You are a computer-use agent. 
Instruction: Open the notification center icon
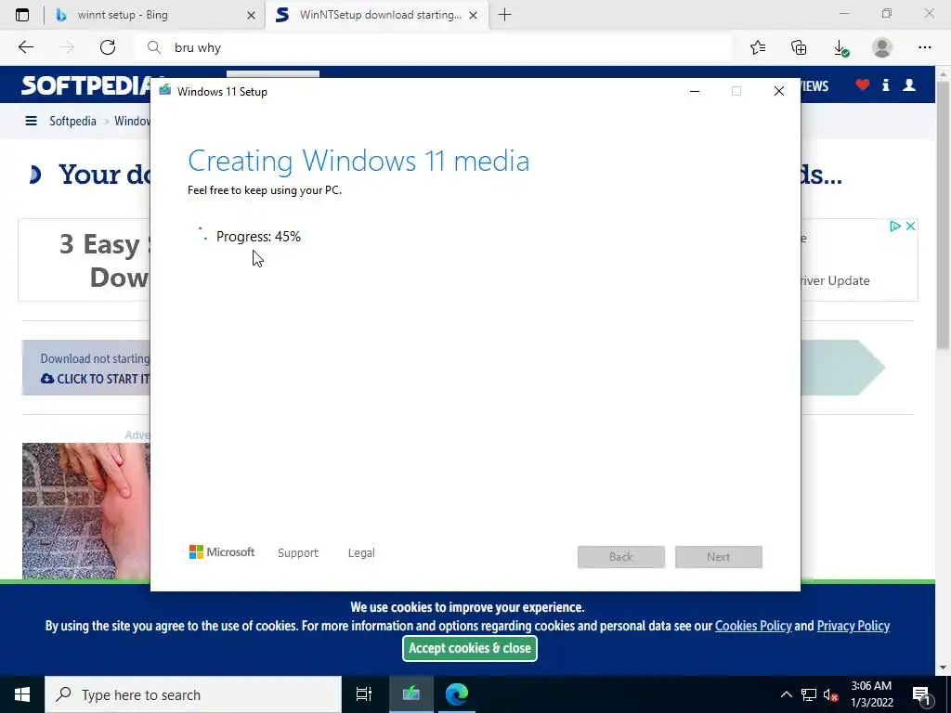(x=922, y=695)
